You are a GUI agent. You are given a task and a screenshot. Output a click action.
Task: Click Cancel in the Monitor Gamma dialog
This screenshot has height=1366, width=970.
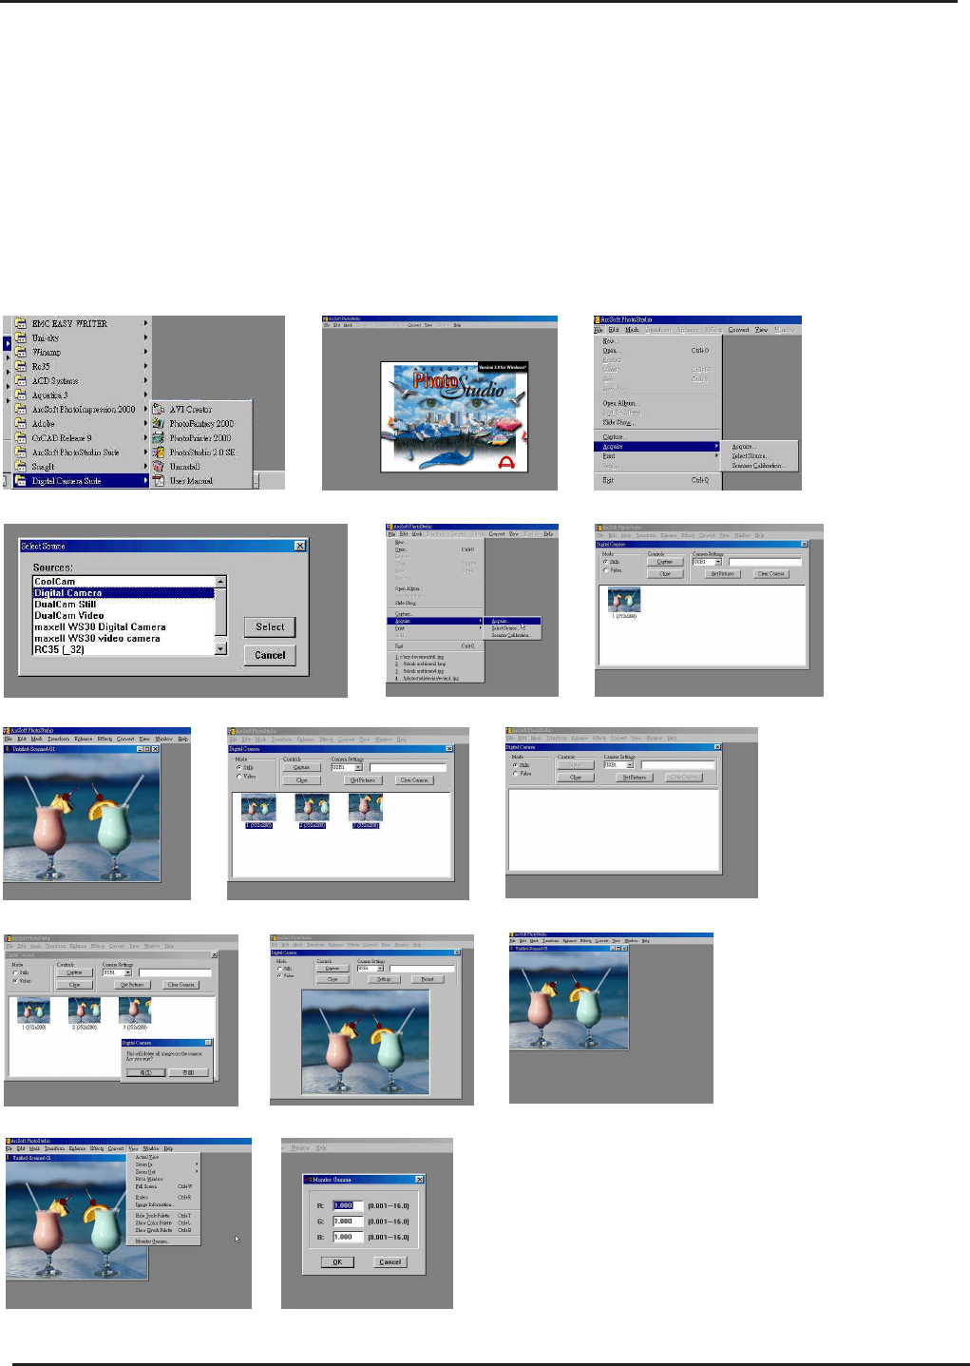[390, 1262]
